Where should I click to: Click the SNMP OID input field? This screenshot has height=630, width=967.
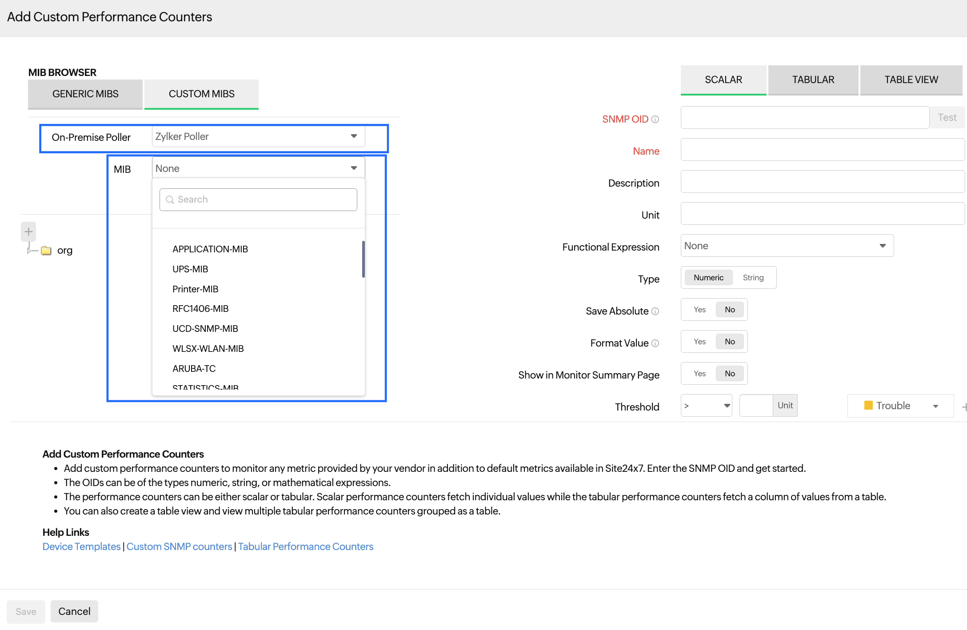tap(804, 118)
